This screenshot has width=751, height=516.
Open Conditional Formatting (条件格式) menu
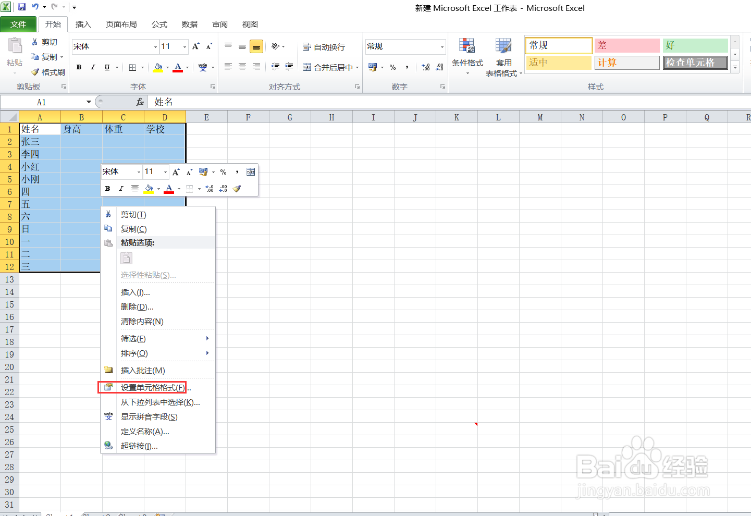(467, 56)
